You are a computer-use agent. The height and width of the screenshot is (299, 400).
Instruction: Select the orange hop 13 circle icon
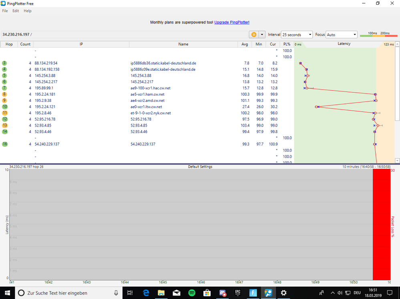(5, 125)
